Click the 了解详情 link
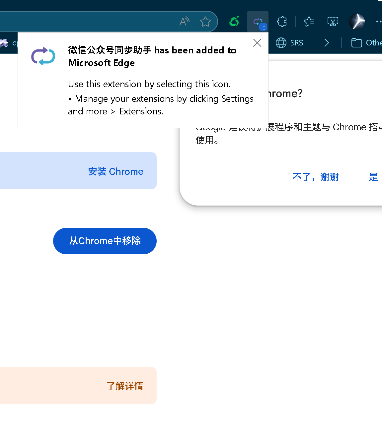382x438 pixels. click(x=125, y=386)
